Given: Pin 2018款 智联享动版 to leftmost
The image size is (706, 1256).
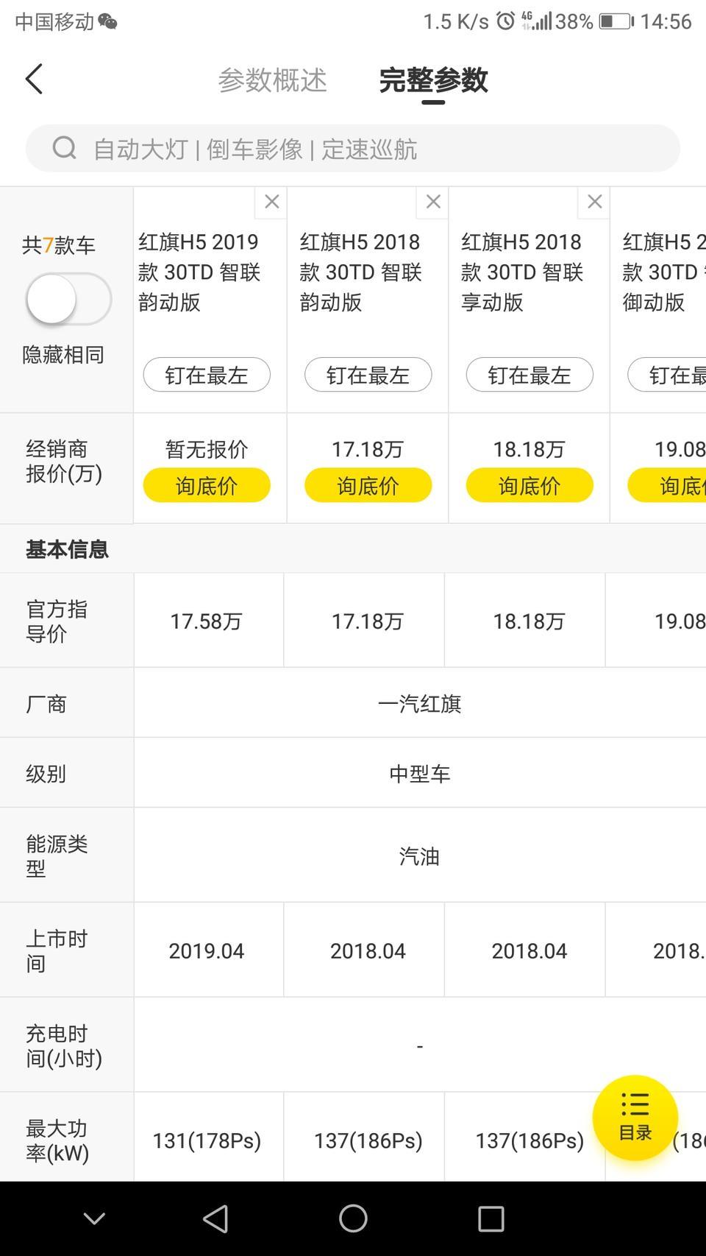Looking at the screenshot, I should pyautogui.click(x=529, y=375).
